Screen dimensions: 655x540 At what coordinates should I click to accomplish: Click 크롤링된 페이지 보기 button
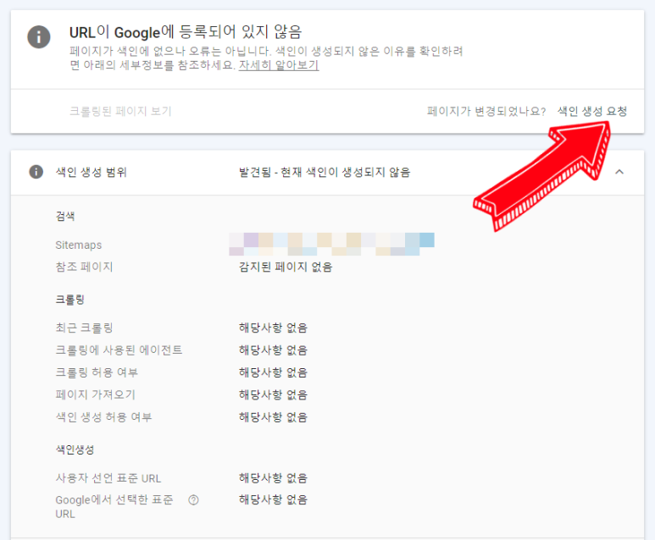pos(120,112)
